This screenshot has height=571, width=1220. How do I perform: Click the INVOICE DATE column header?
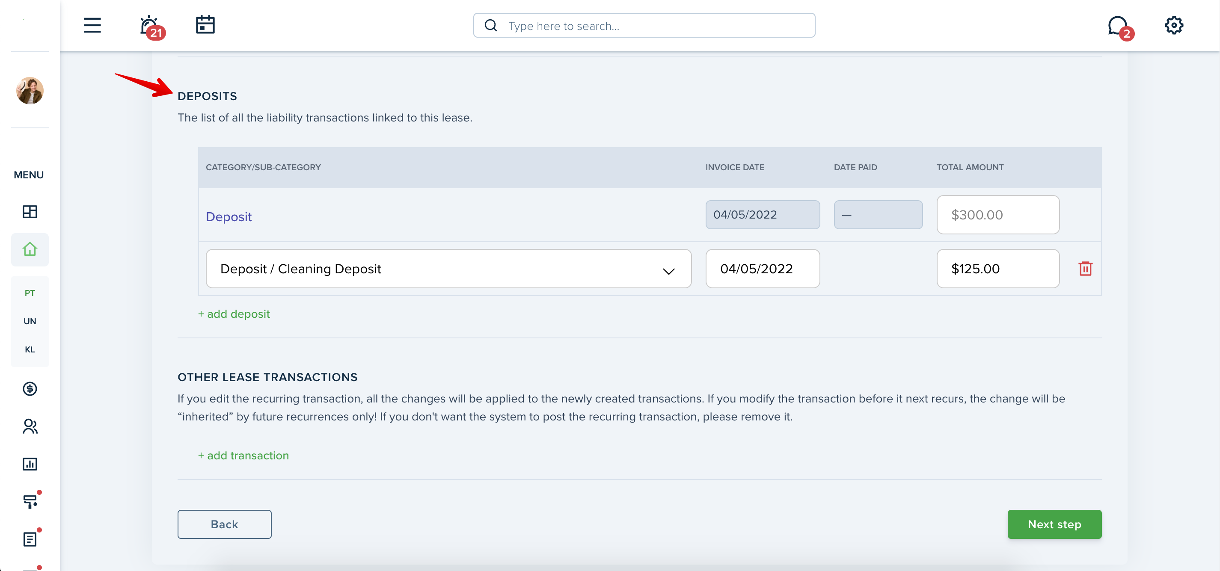(735, 167)
